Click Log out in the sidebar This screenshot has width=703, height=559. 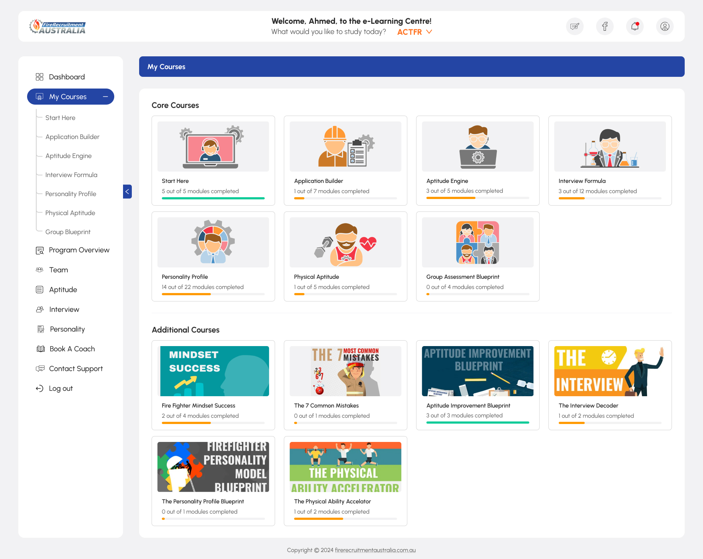(x=61, y=389)
